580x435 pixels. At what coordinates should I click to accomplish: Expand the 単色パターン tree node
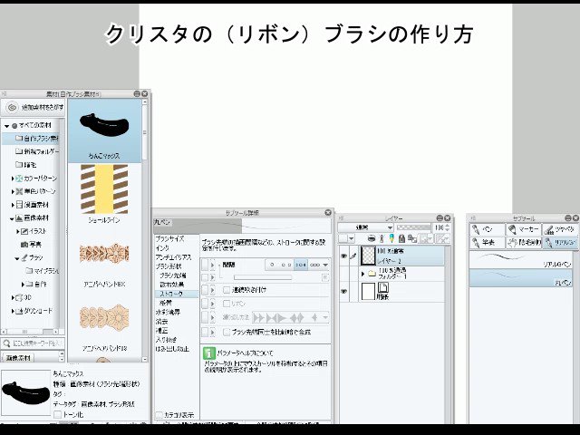[x=13, y=191]
